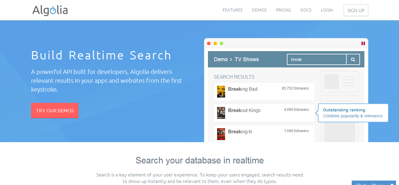Select the Breakout Kings poster thumbnail

coord(221,113)
